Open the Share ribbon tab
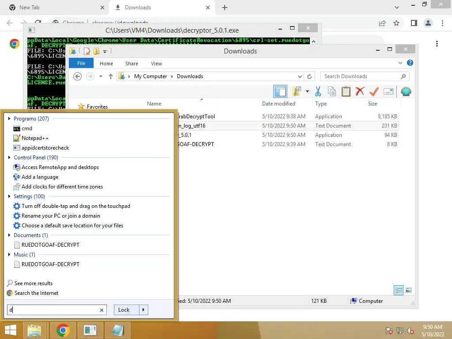This screenshot has height=339, width=452. [132, 64]
